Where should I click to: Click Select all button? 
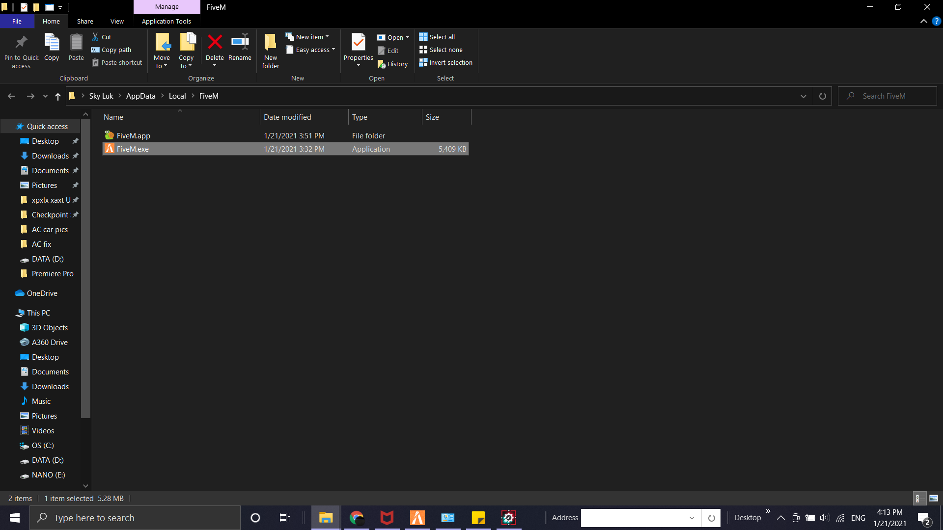tap(437, 37)
